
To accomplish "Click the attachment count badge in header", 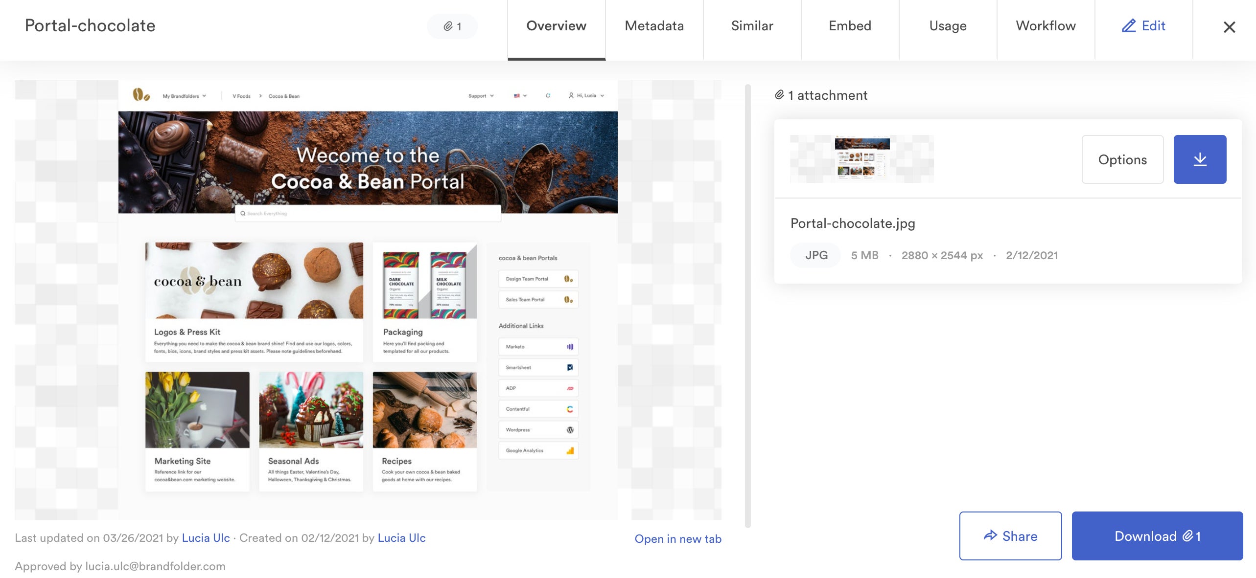I will click(x=452, y=26).
